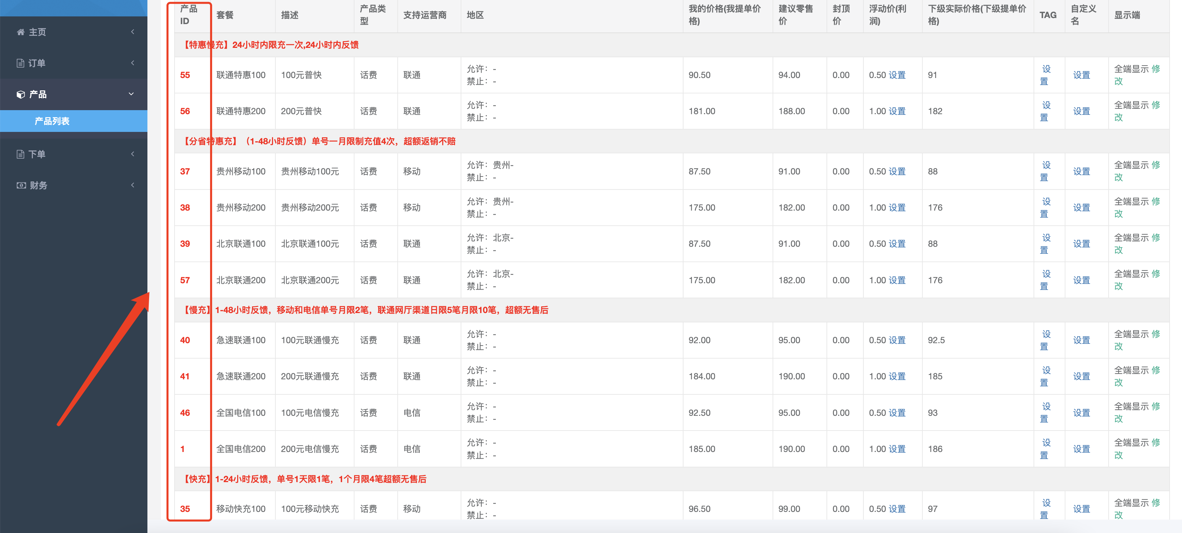Expand the 财务 menu chevron
The width and height of the screenshot is (1182, 533).
tap(133, 185)
